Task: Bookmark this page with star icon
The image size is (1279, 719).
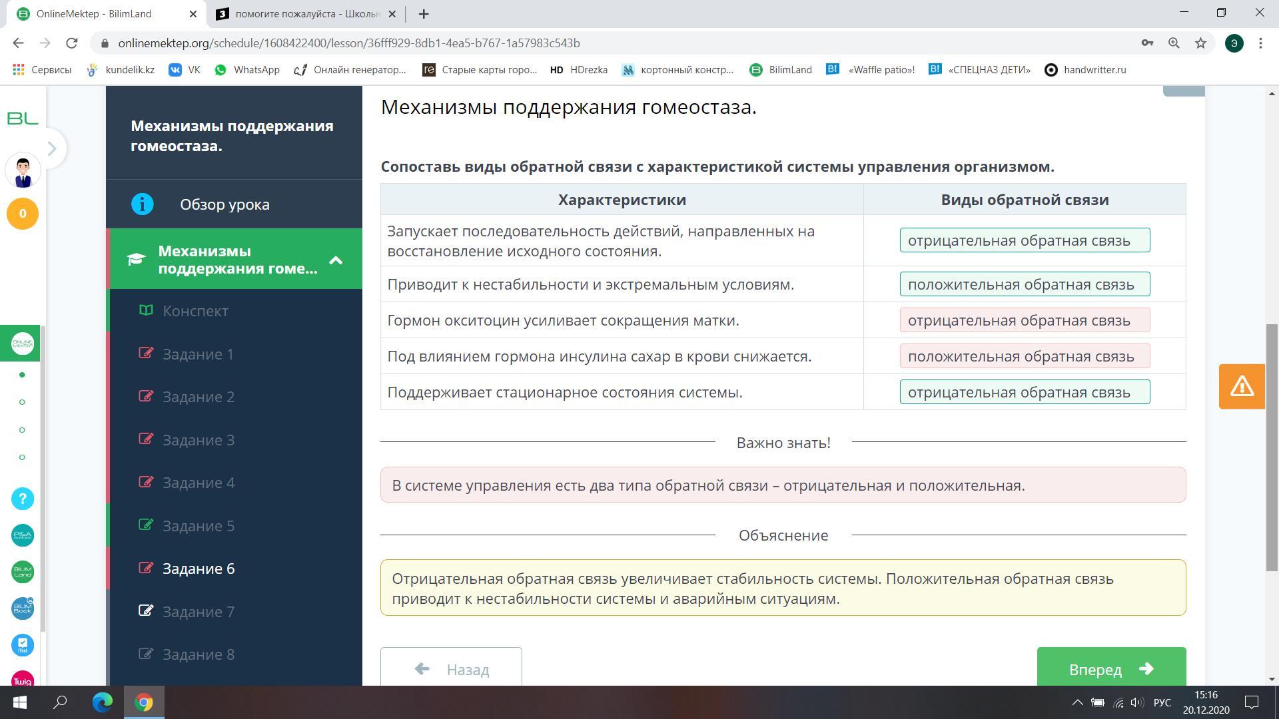Action: click(x=1200, y=43)
